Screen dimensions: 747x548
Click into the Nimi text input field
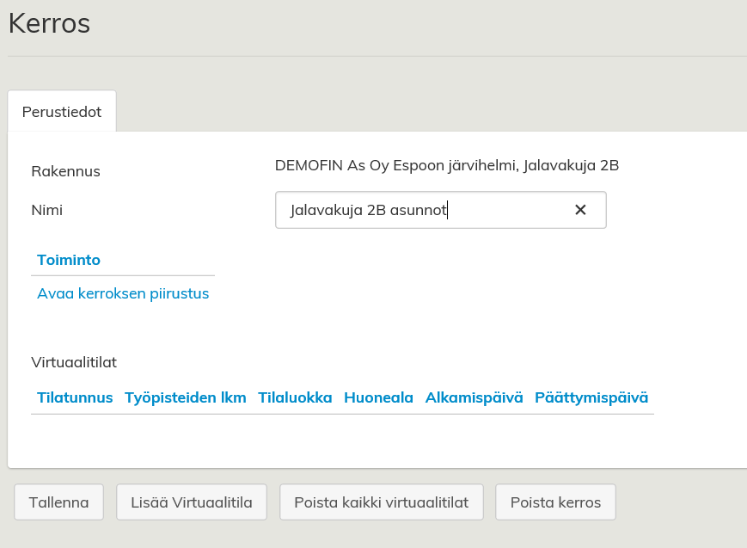click(x=421, y=210)
